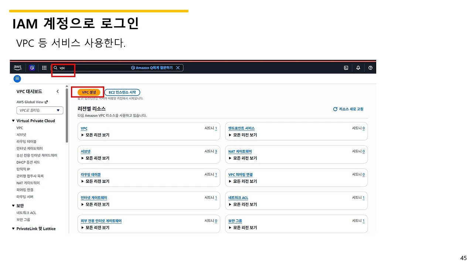
Task: Collapse the PrivateLink 및 Lattice section
Action: coord(13,229)
